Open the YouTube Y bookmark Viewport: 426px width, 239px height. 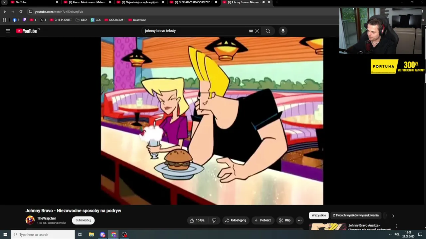point(33,20)
